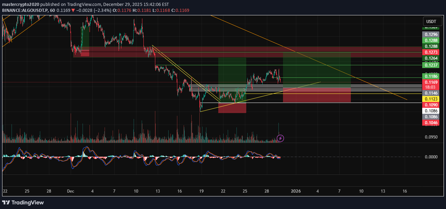Click the O:0.1176 open value

pos(122,10)
